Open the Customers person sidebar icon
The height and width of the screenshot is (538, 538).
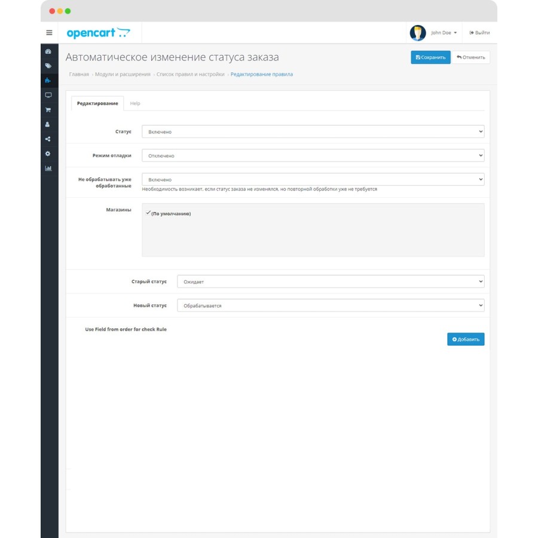(x=48, y=124)
